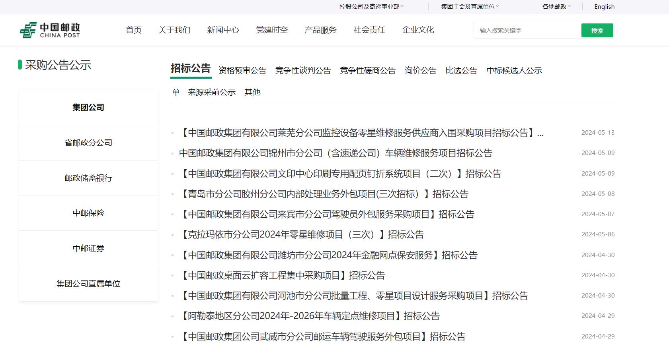
Task: Open 潍坊市分公司金融网点保安服务 notice
Action: pyautogui.click(x=328, y=255)
